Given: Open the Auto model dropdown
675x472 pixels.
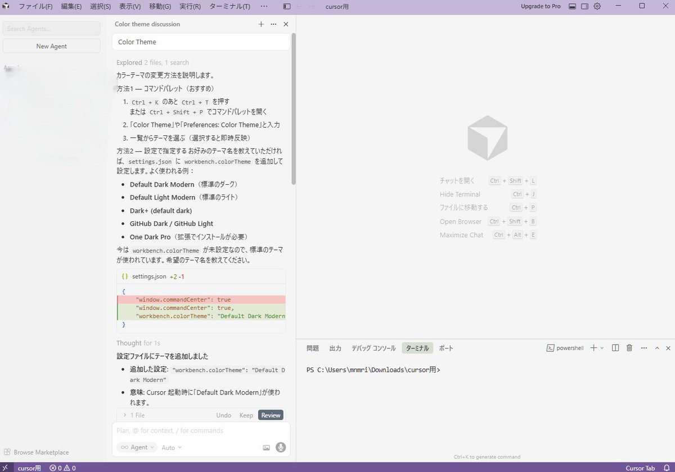Looking at the screenshot, I should tap(172, 448).
